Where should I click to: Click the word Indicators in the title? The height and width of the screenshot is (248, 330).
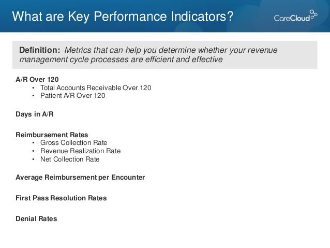[x=202, y=17]
